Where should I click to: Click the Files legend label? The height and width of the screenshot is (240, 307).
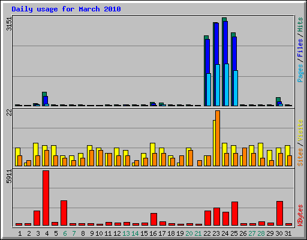point(300,48)
